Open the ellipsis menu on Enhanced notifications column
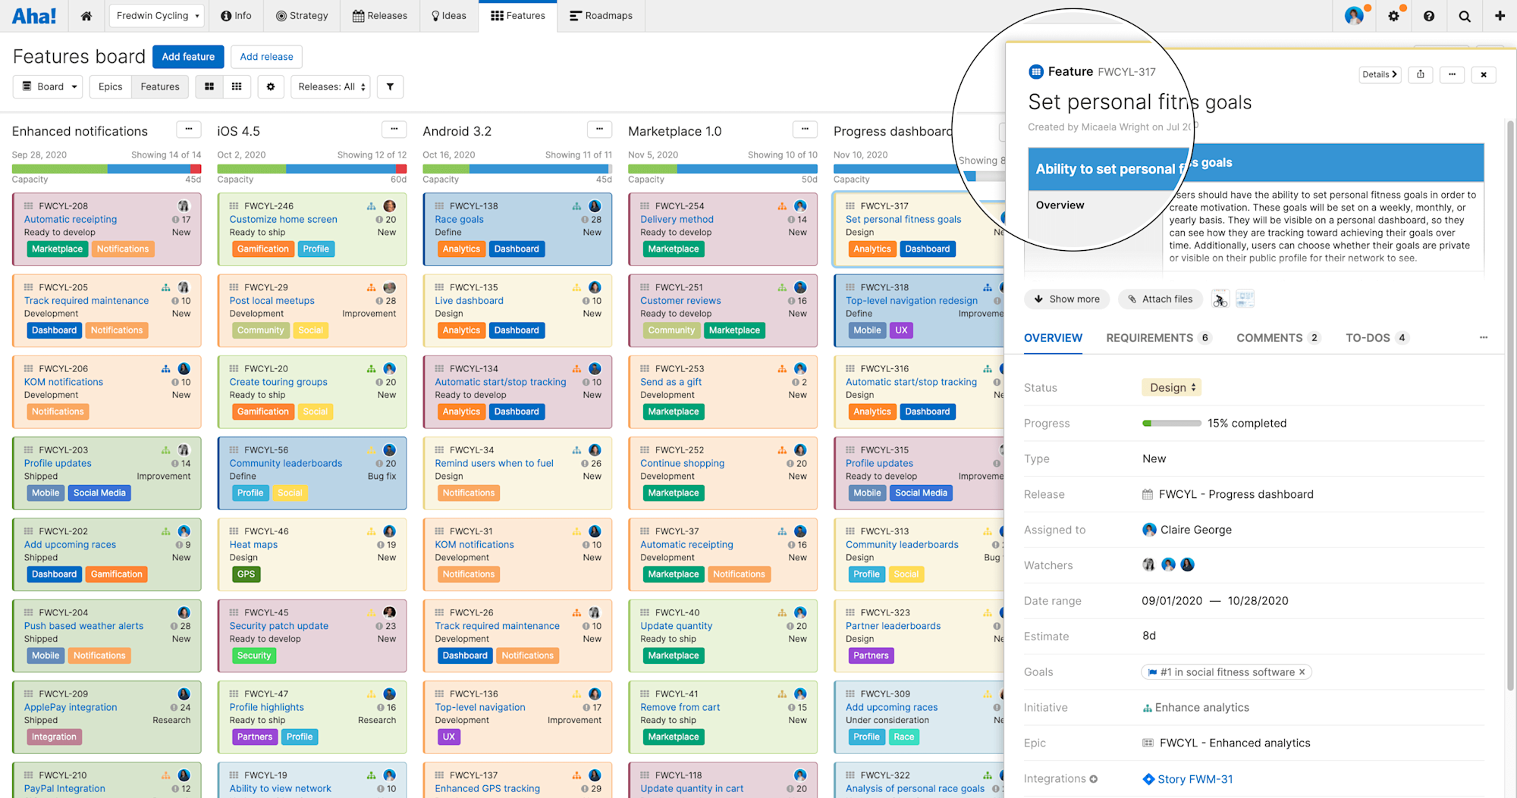The height and width of the screenshot is (798, 1517). point(188,129)
